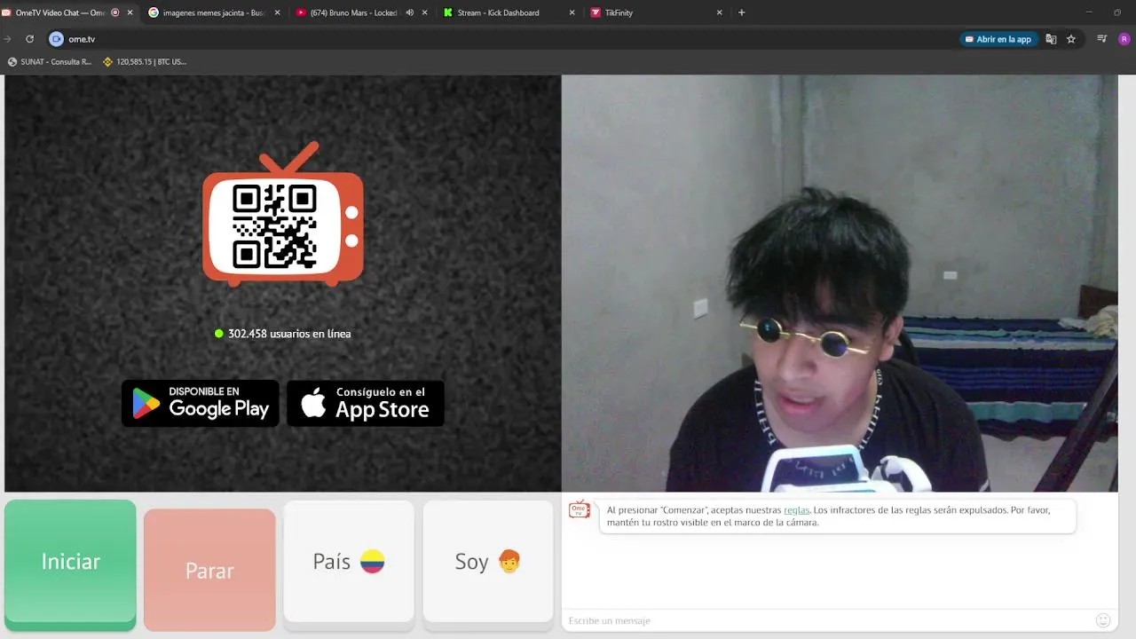1136x639 pixels.
Task: Click the 302.458 usuarios en línea text
Action: pos(289,334)
